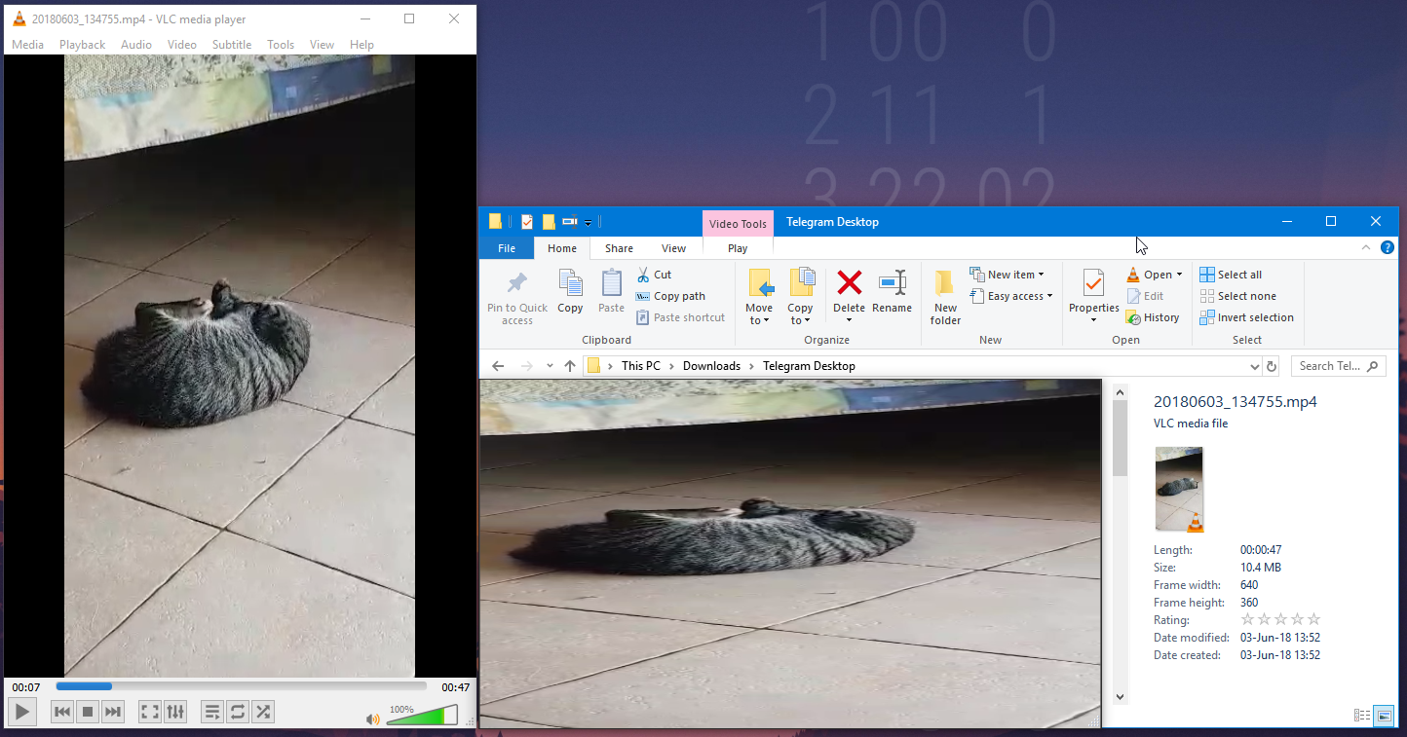Expand the address bar history dropdown

click(x=1254, y=366)
